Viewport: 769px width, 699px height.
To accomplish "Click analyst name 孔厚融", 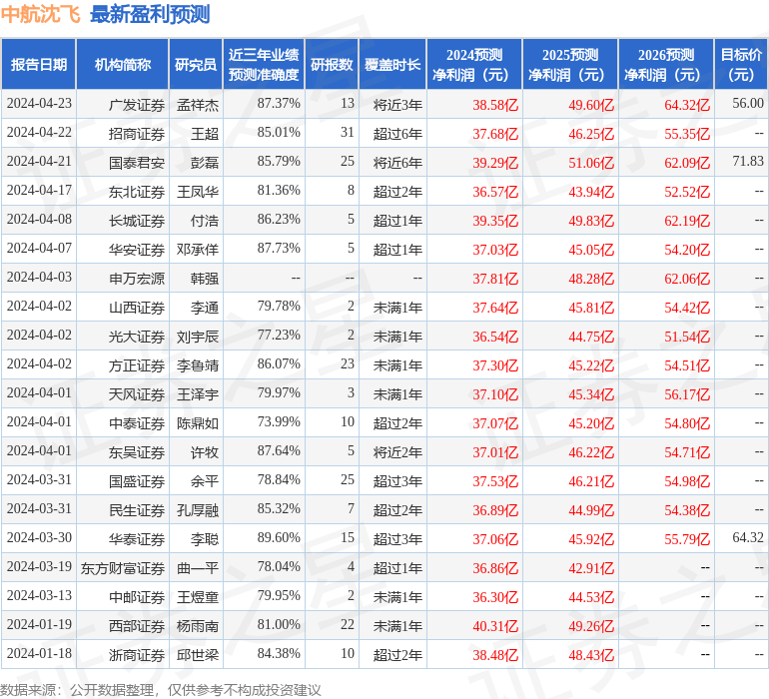I will click(198, 510).
